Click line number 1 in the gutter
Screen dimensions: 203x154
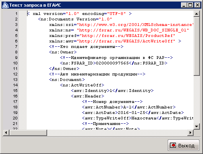(16, 14)
